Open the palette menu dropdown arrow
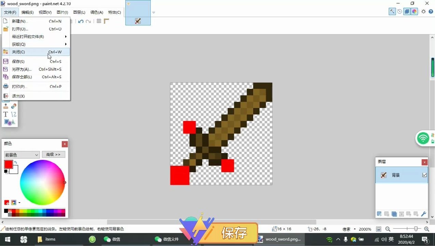435x246 pixels. [19, 203]
